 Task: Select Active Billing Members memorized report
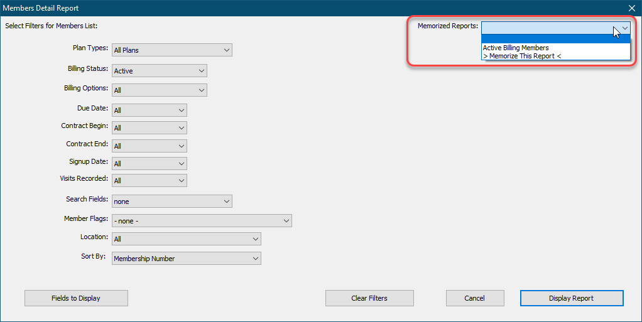[516, 48]
